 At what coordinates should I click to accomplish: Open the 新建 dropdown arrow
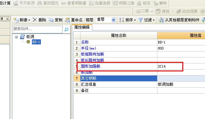click(x=29, y=20)
